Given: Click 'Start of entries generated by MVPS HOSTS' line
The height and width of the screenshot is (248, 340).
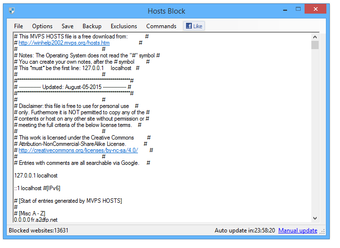Looking at the screenshot, I should coord(68,201).
